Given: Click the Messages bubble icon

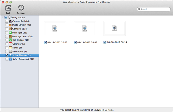Looking at the screenshot, I should [x=10, y=33].
